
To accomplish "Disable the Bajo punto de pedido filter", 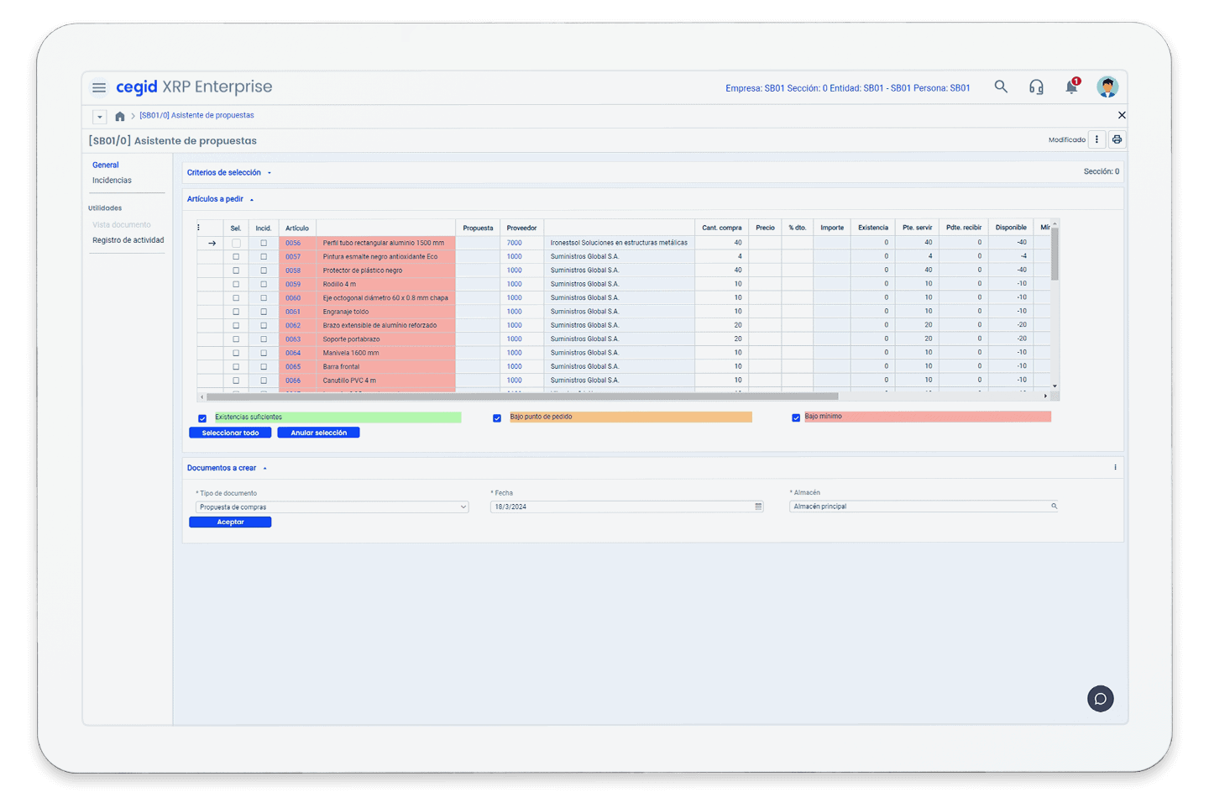I will (x=497, y=417).
